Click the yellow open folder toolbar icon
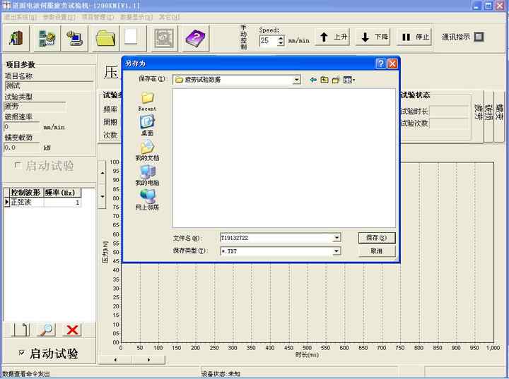Viewport: 509px width, 379px height. (x=105, y=37)
